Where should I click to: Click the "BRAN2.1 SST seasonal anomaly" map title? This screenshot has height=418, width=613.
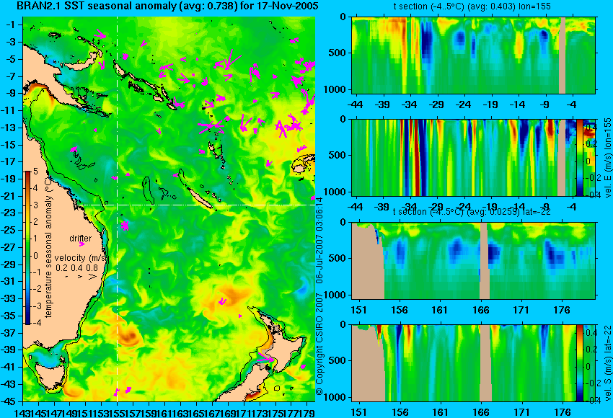click(167, 6)
